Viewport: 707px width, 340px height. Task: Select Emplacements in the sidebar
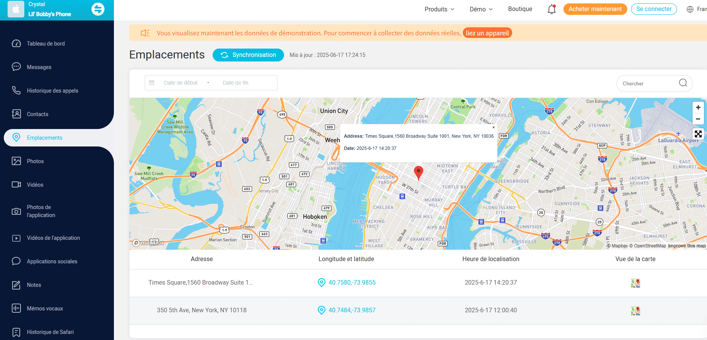(x=44, y=138)
